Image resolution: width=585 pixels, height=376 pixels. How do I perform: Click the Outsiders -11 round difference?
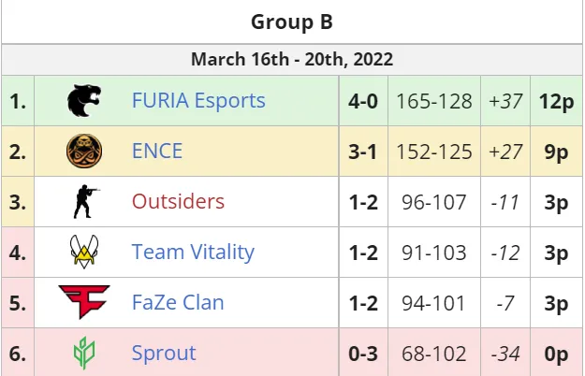[x=505, y=202]
